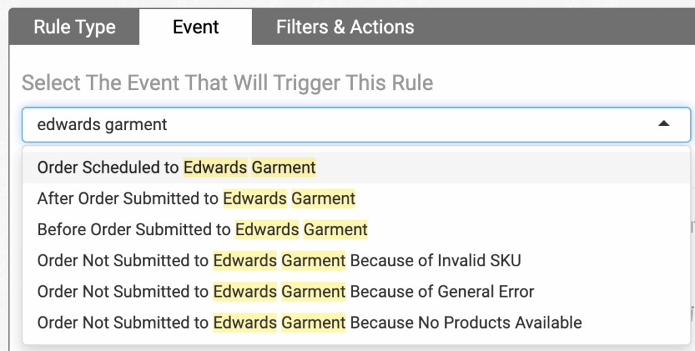Click highlighted 'Garment' in After Order Submitted option
The width and height of the screenshot is (695, 351).
click(323, 199)
